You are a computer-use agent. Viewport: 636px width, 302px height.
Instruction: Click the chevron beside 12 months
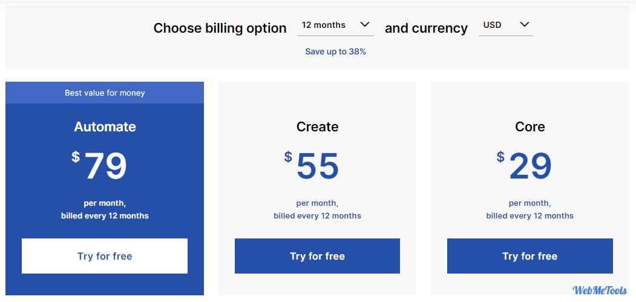click(x=365, y=25)
